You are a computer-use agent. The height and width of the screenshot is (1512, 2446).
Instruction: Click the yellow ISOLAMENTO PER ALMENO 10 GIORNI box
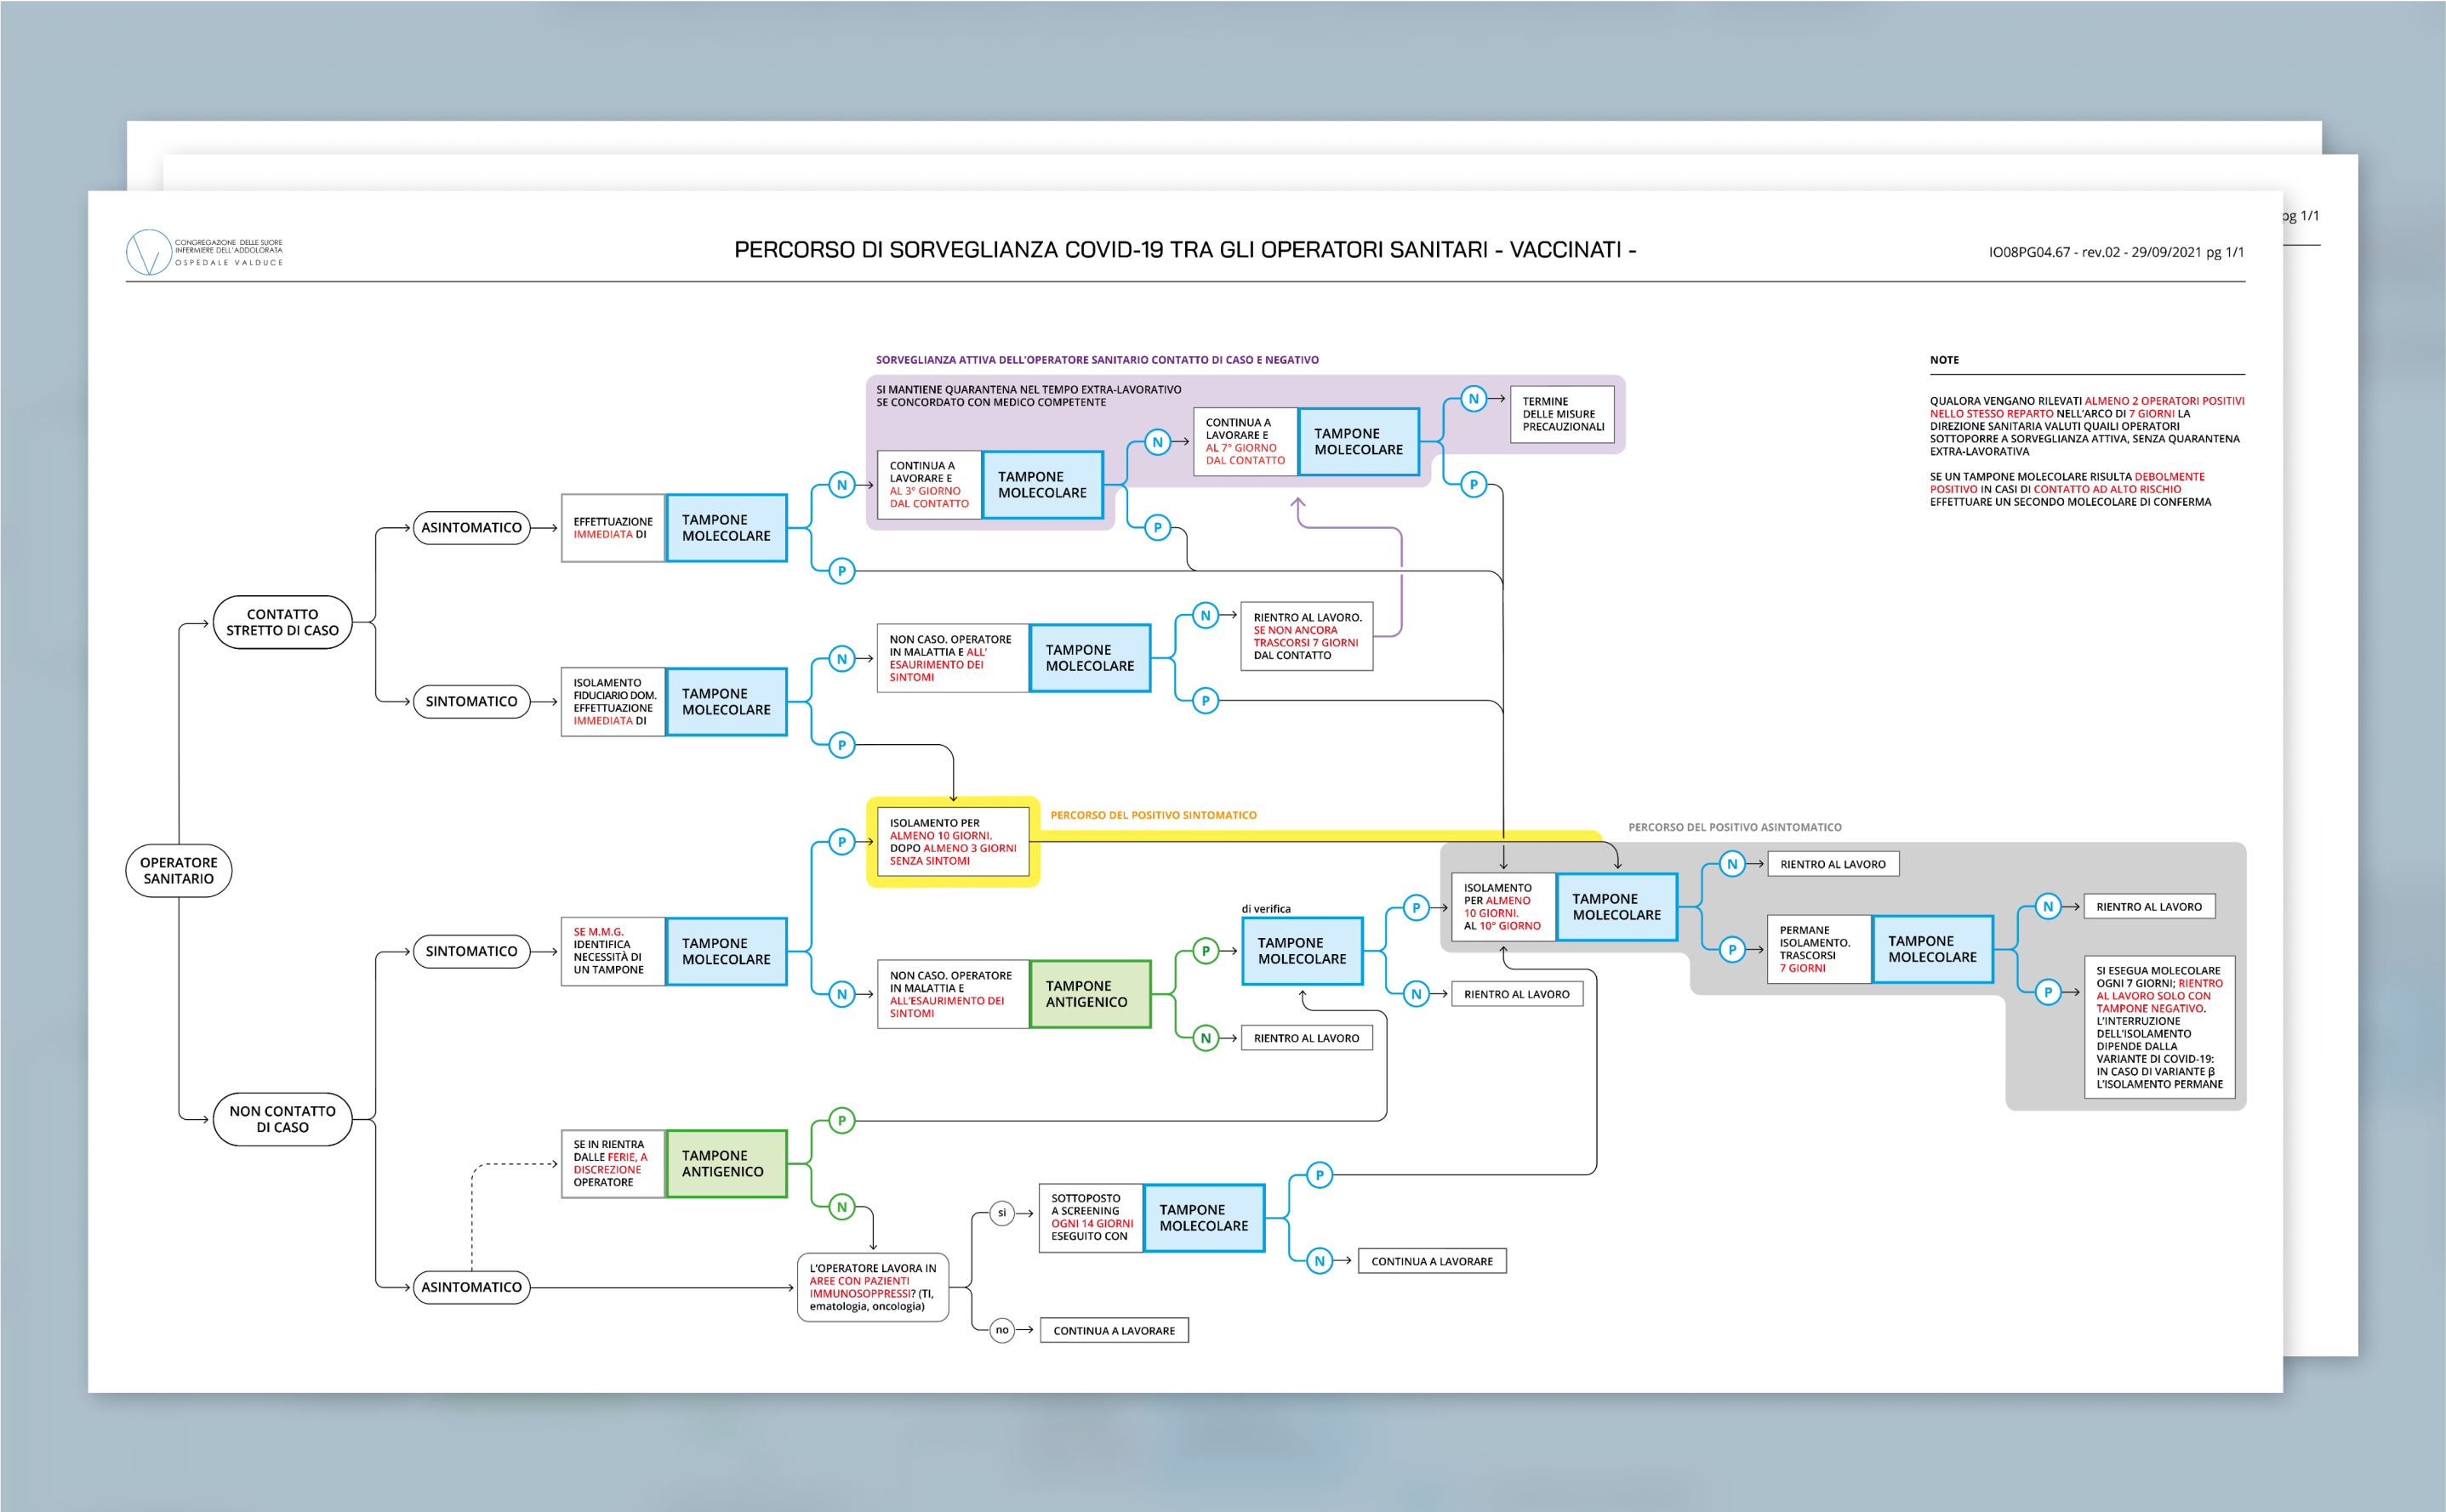tap(952, 842)
